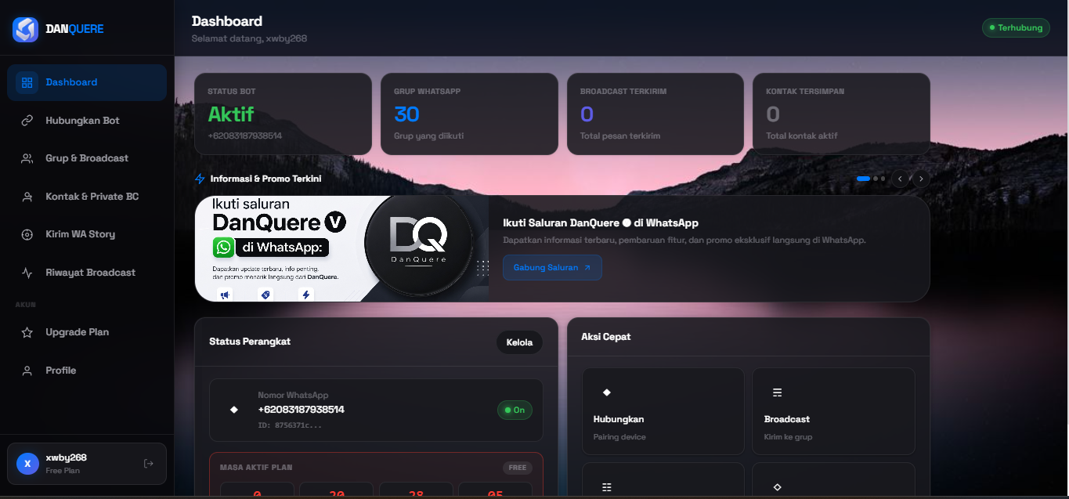Open the Upgrade Plan page
Viewport: 1069px width, 499px height.
[87, 332]
